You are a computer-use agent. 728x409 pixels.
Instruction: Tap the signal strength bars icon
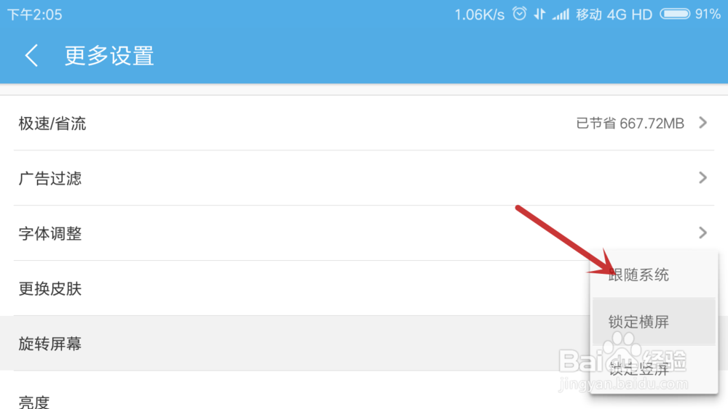tap(561, 15)
